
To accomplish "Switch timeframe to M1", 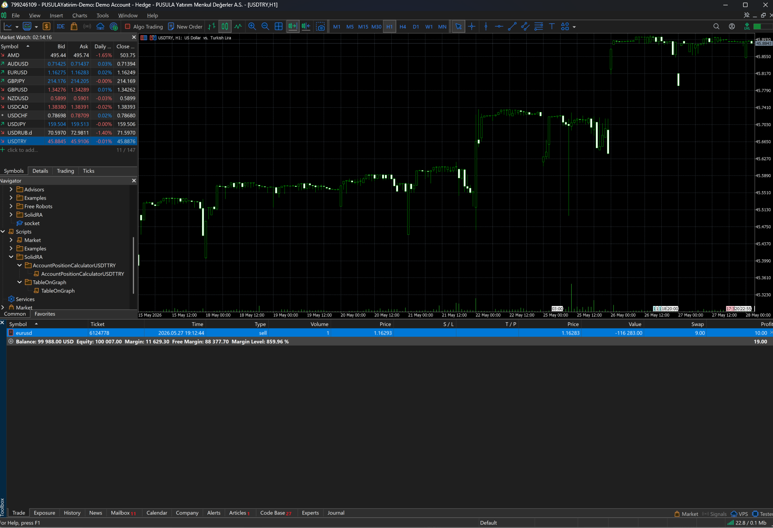I will click(337, 26).
